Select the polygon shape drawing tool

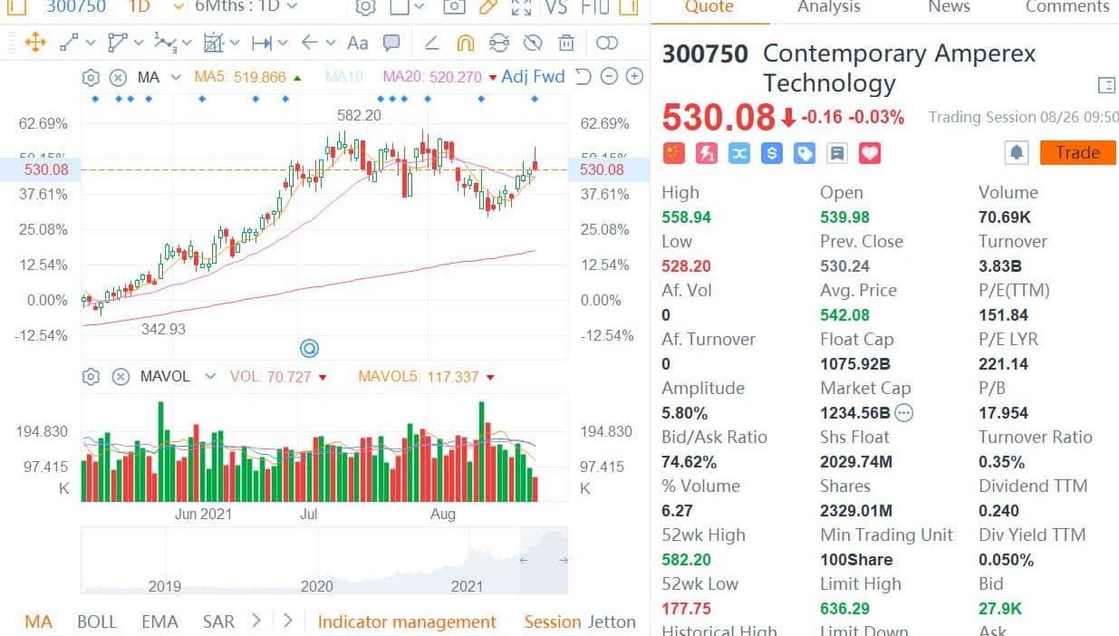point(117,43)
